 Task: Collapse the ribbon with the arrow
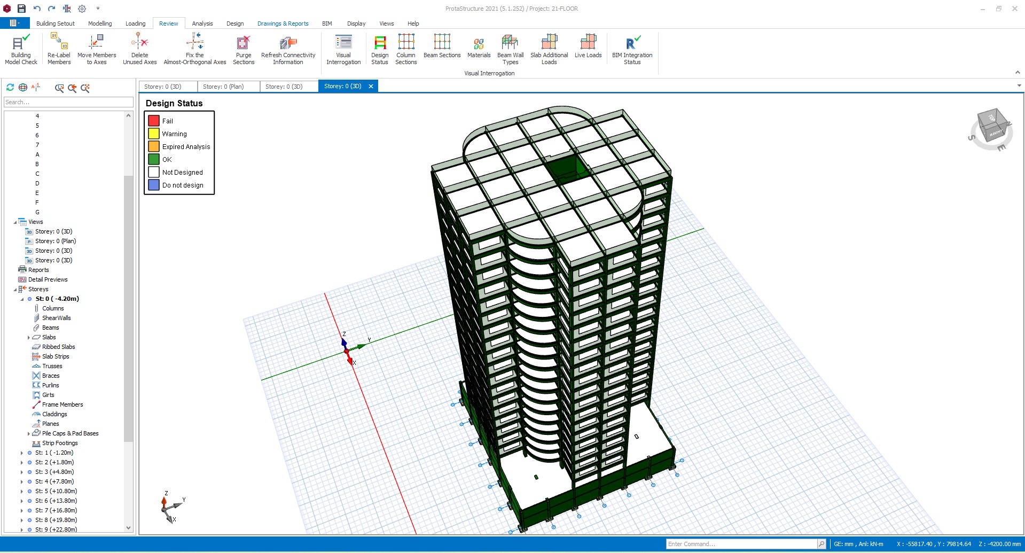1018,73
